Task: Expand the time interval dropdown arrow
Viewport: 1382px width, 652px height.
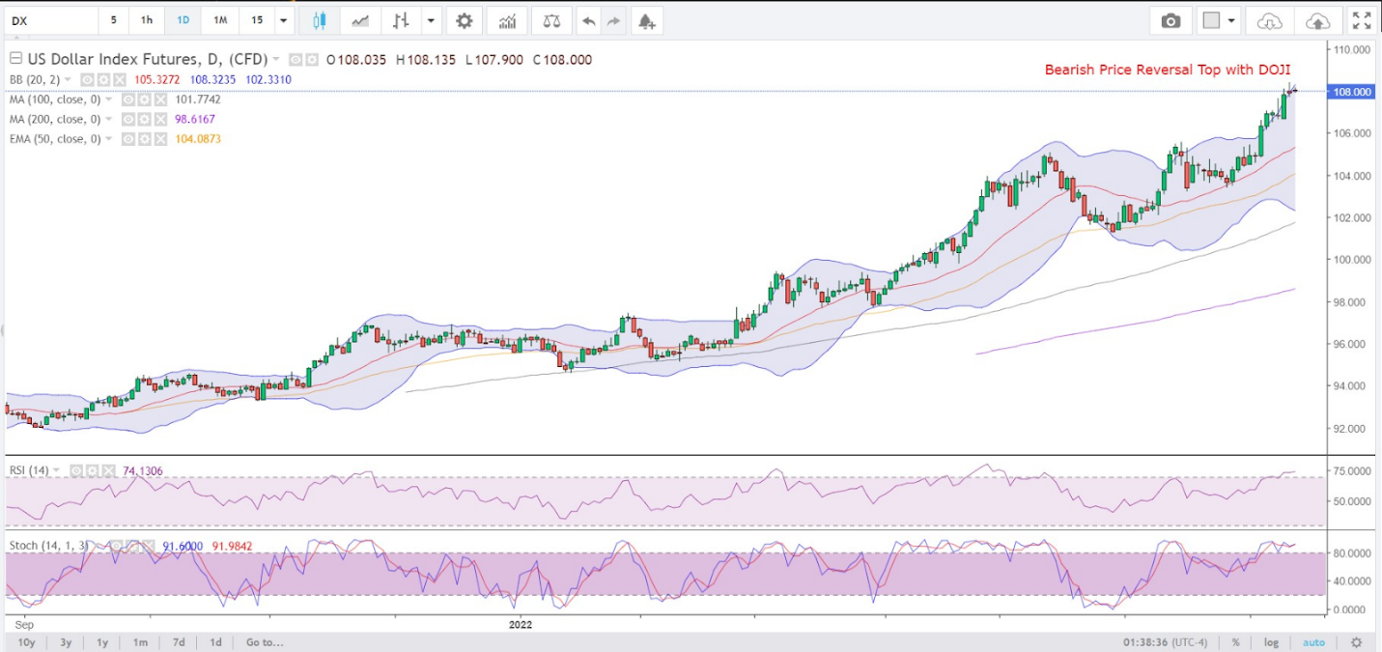Action: pos(283,20)
